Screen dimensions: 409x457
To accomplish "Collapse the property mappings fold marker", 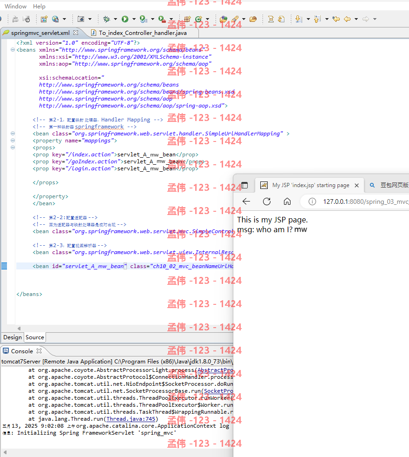I will point(13,140).
